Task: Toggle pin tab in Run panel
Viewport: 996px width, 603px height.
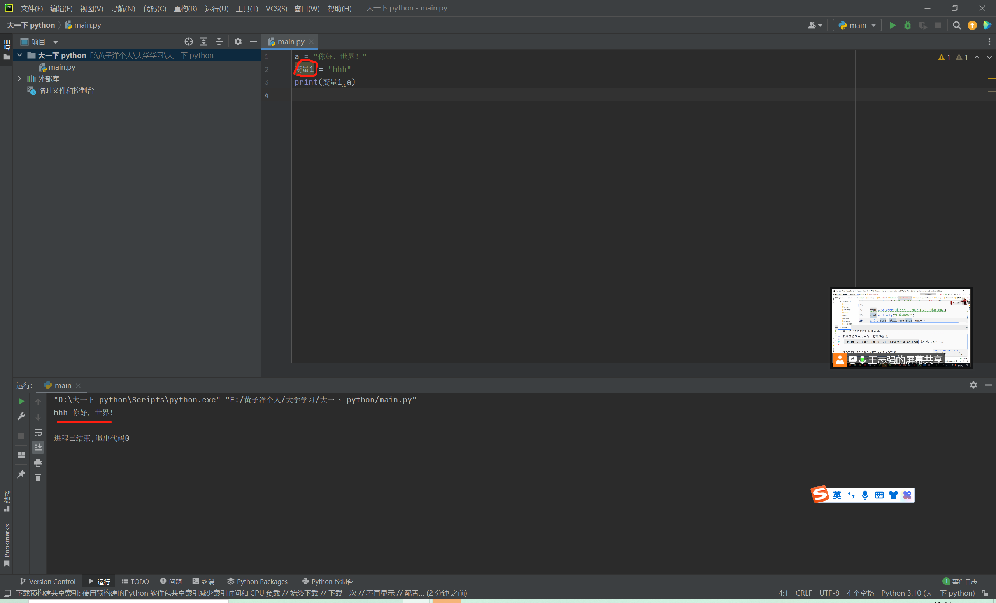Action: coord(21,474)
